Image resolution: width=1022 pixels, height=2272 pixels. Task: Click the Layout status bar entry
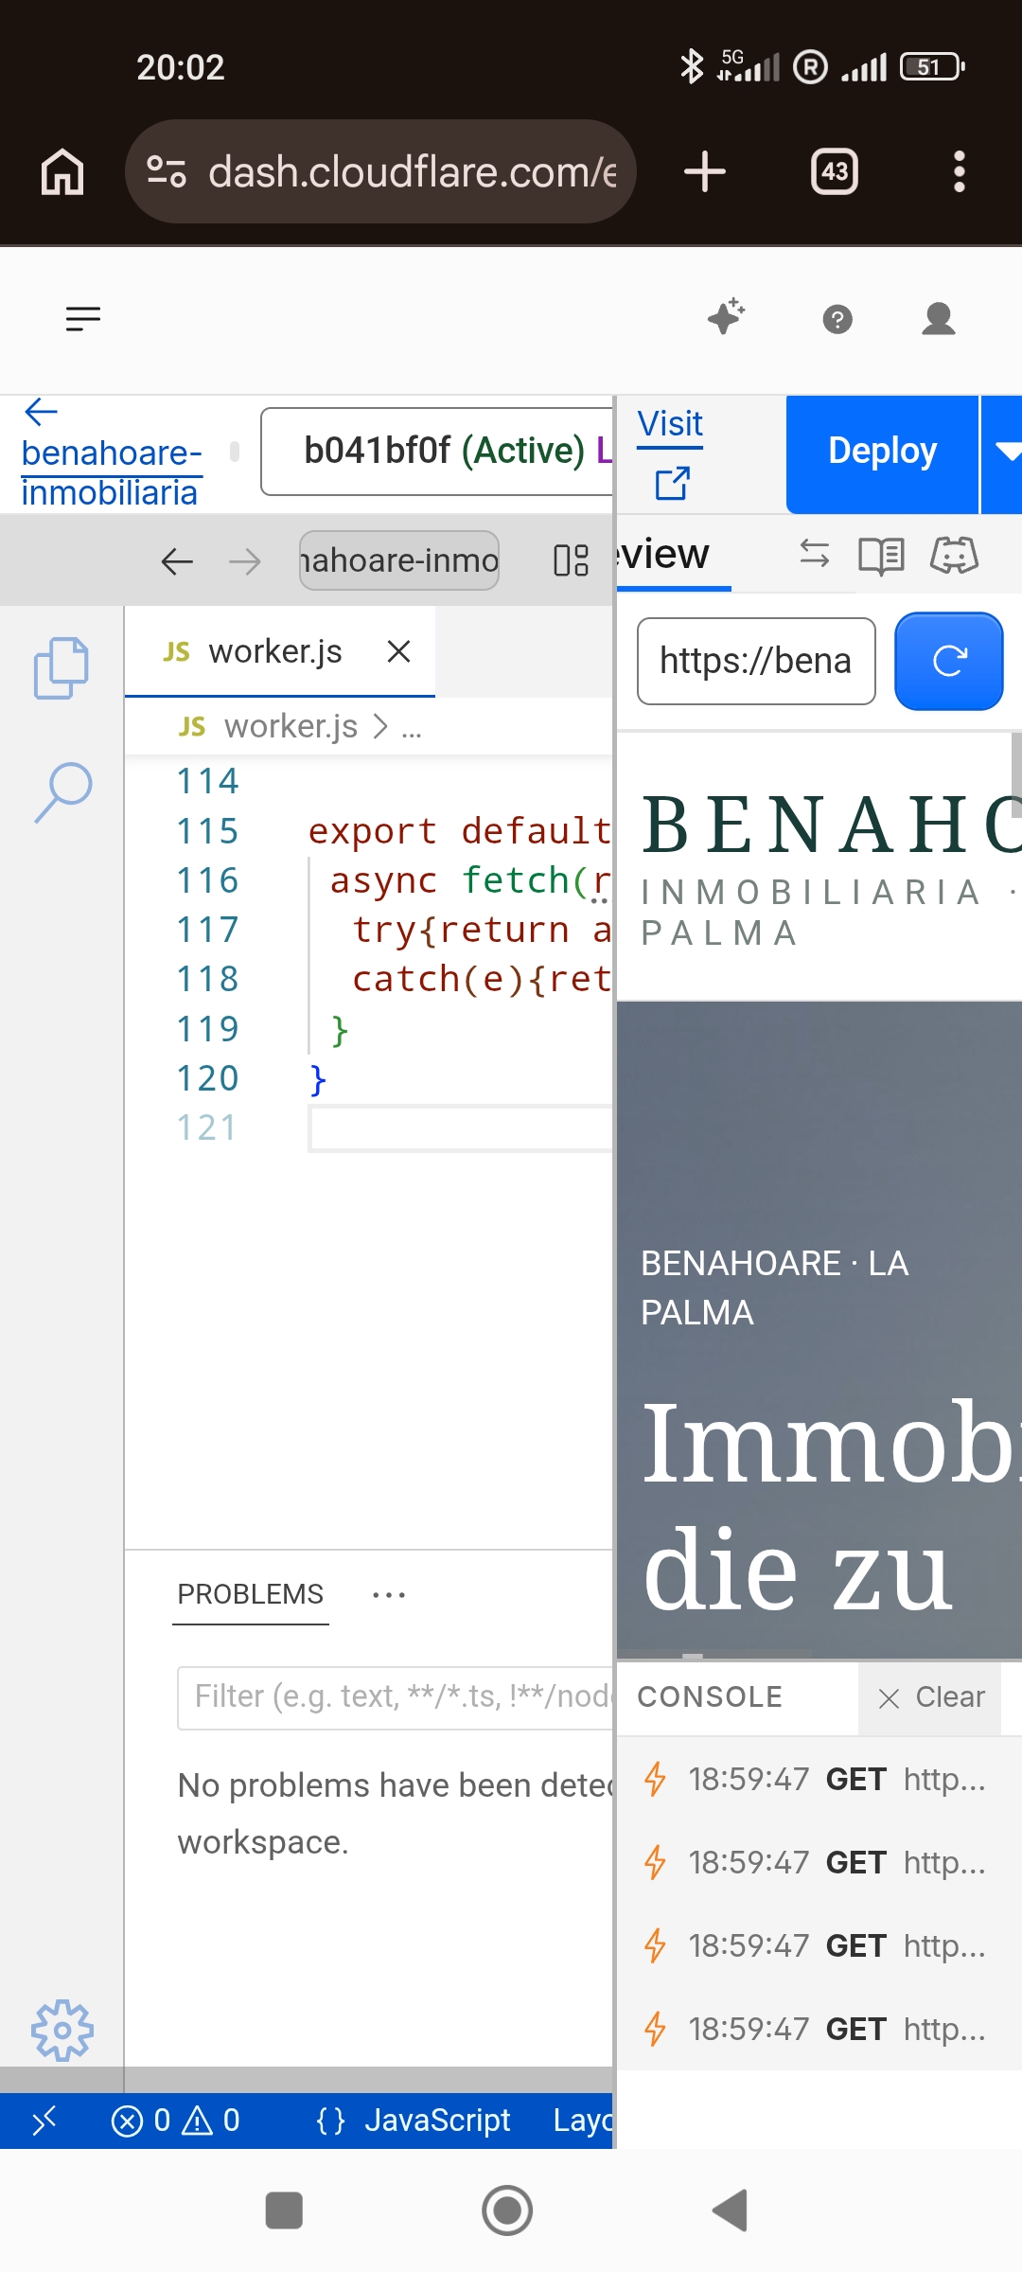click(583, 2121)
